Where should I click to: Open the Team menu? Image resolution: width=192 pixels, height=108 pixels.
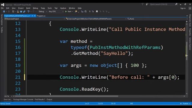pos(43,8)
